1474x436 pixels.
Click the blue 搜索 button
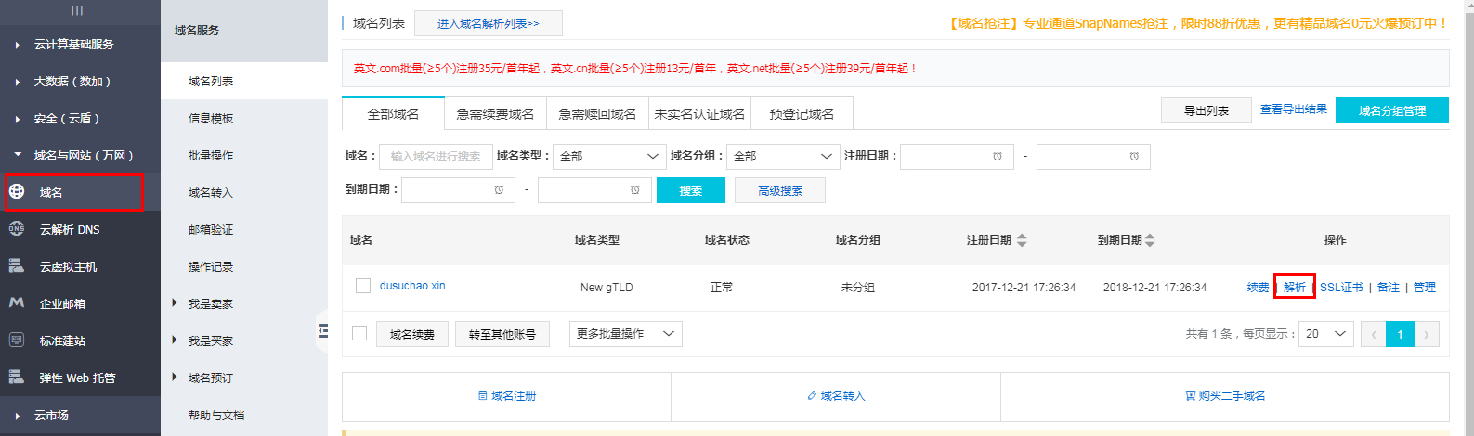(x=690, y=190)
